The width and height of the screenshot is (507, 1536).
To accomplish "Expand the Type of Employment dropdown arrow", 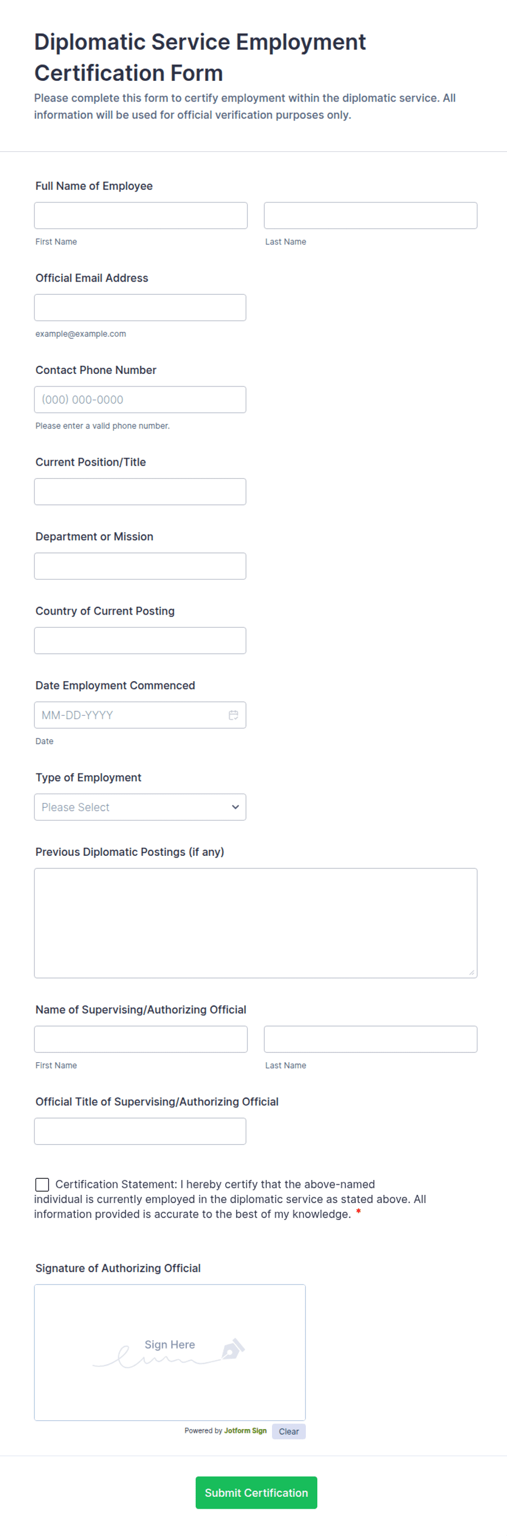I will click(236, 807).
